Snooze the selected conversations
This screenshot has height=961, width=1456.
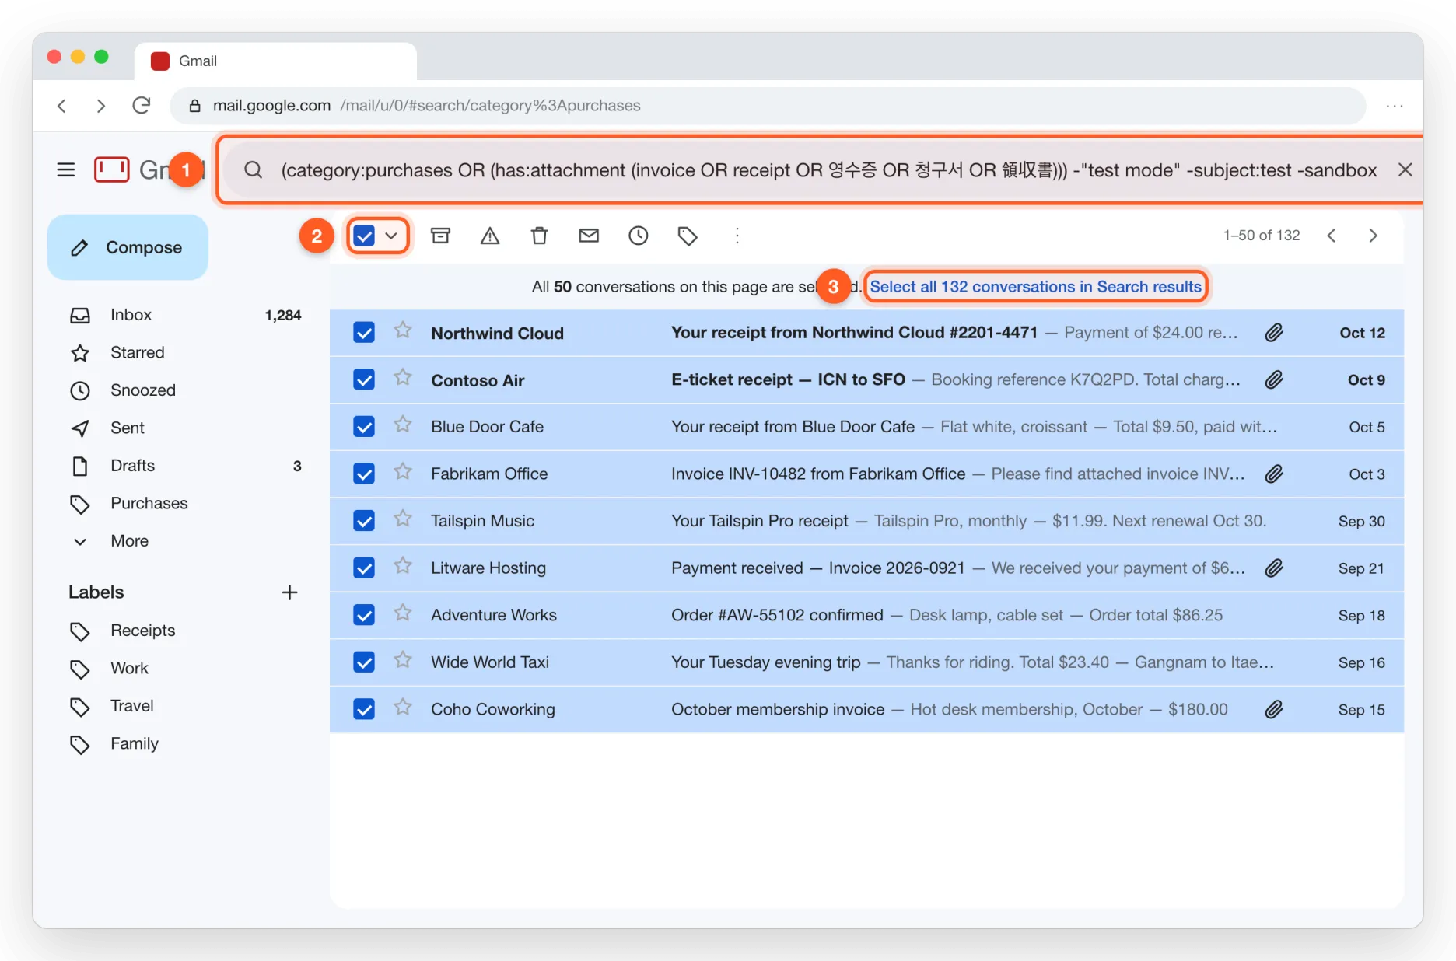tap(638, 236)
